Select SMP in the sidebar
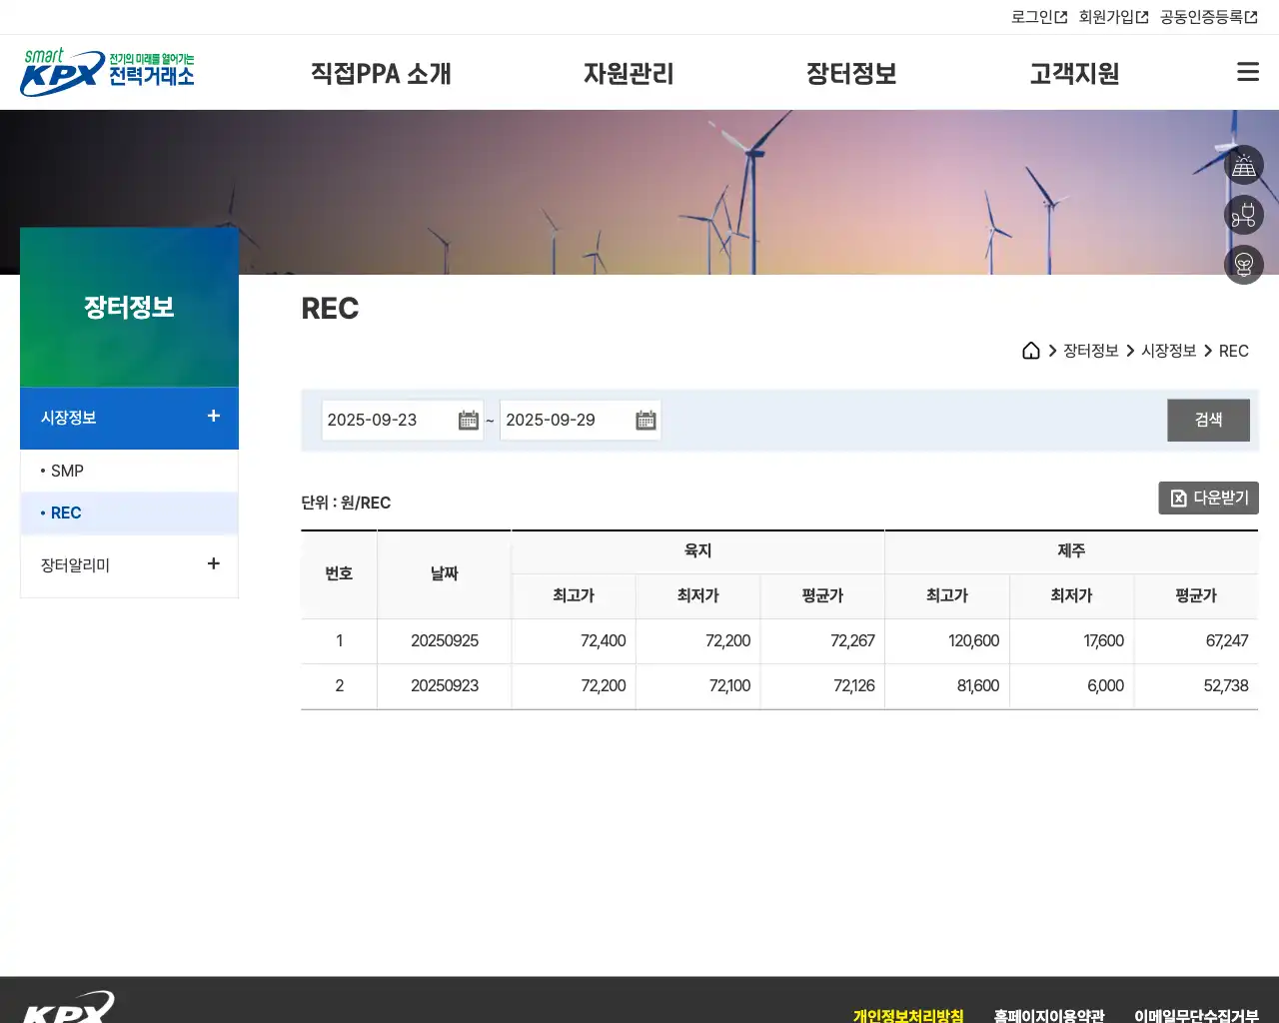This screenshot has height=1023, width=1279. (65, 471)
